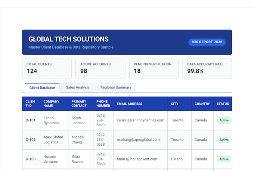Select client ID C-101
254x171 pixels.
pyautogui.click(x=31, y=120)
